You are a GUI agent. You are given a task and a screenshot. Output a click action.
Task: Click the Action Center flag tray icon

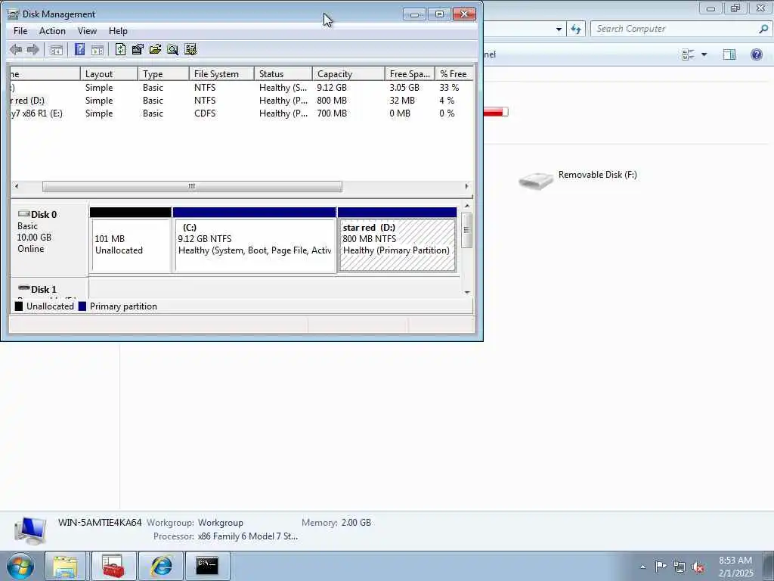click(661, 566)
